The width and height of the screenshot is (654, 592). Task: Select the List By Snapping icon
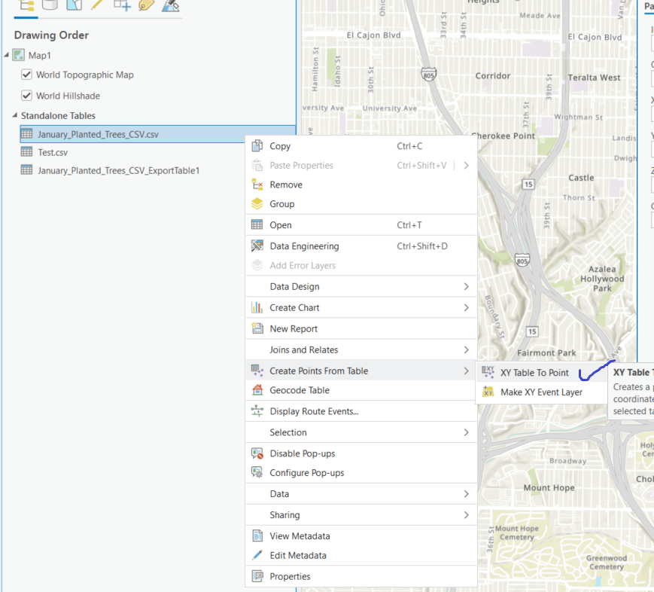tap(122, 5)
